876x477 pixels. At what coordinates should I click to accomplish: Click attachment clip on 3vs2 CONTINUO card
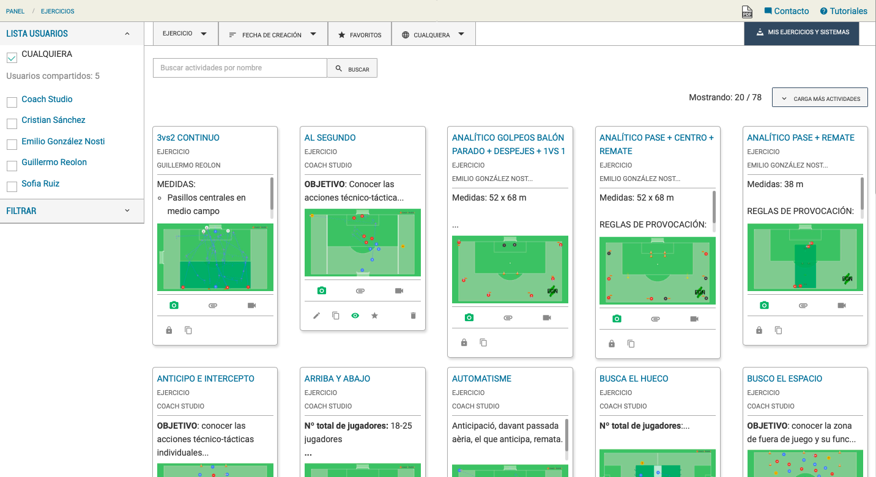(x=213, y=305)
